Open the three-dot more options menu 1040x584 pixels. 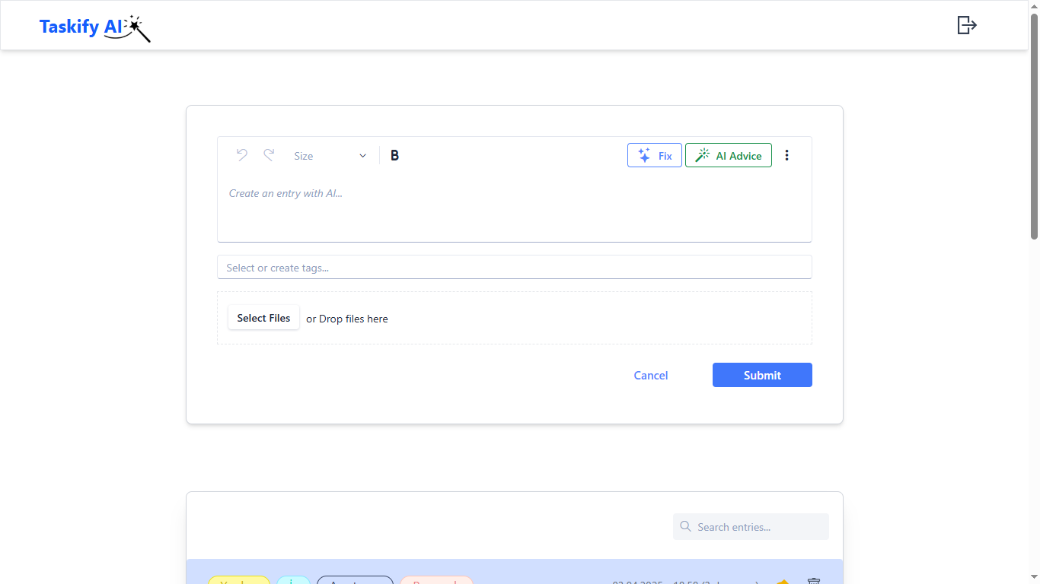[x=786, y=155]
